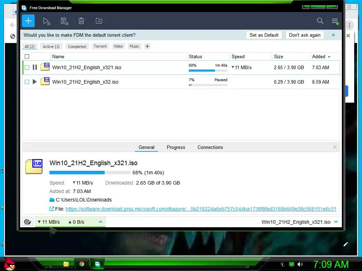The image size is (362, 271).
Task: Delete selected download with trash icon
Action: tap(81, 21)
